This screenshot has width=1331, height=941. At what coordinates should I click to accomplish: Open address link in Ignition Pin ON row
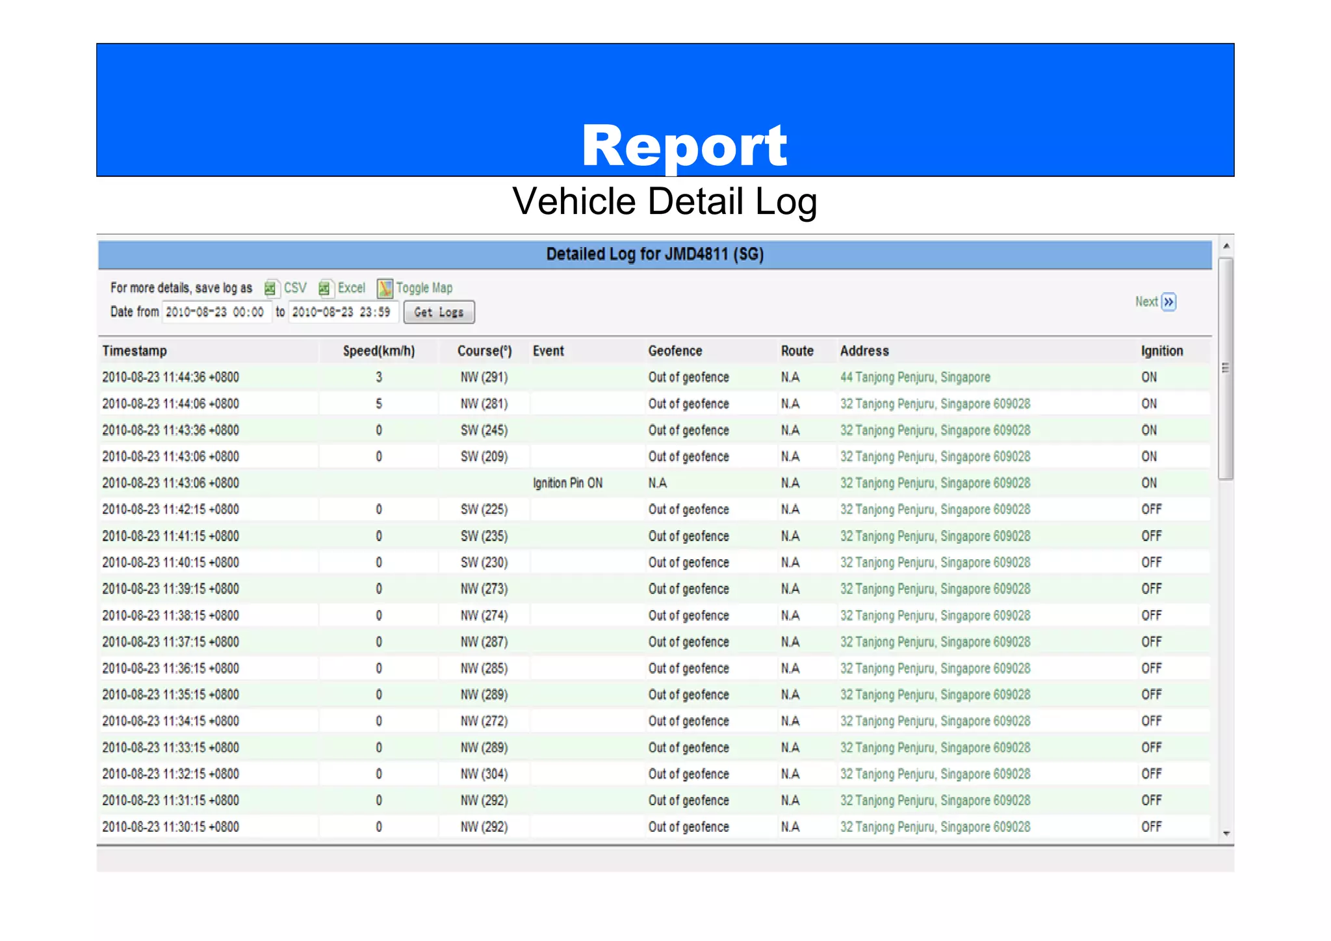pos(935,483)
